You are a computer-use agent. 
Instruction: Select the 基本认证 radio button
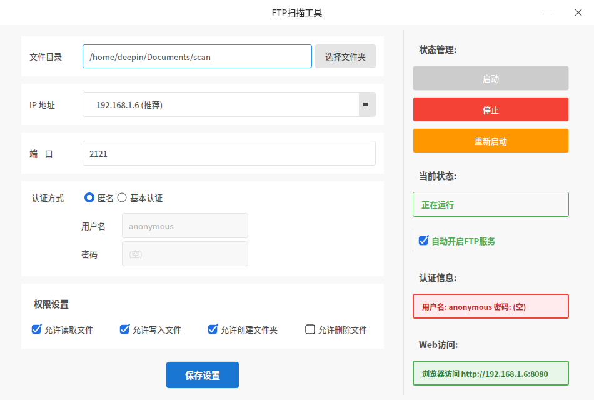pyautogui.click(x=121, y=197)
